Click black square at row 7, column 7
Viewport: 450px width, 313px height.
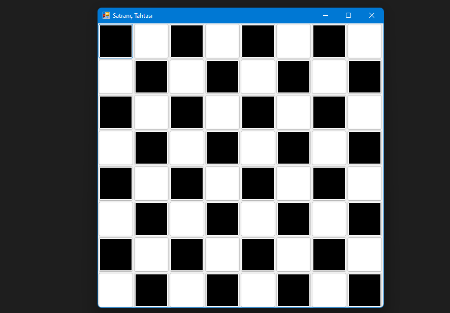tap(329, 255)
